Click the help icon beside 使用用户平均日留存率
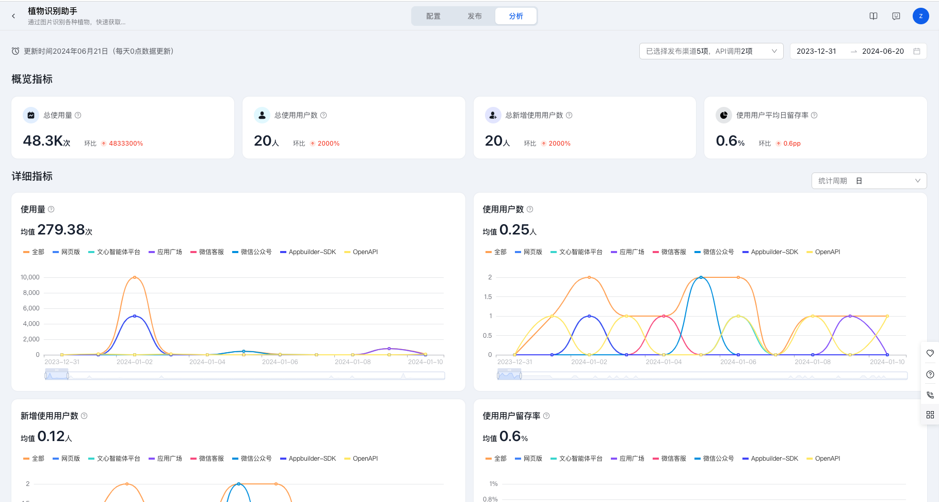The height and width of the screenshot is (502, 939). point(814,115)
